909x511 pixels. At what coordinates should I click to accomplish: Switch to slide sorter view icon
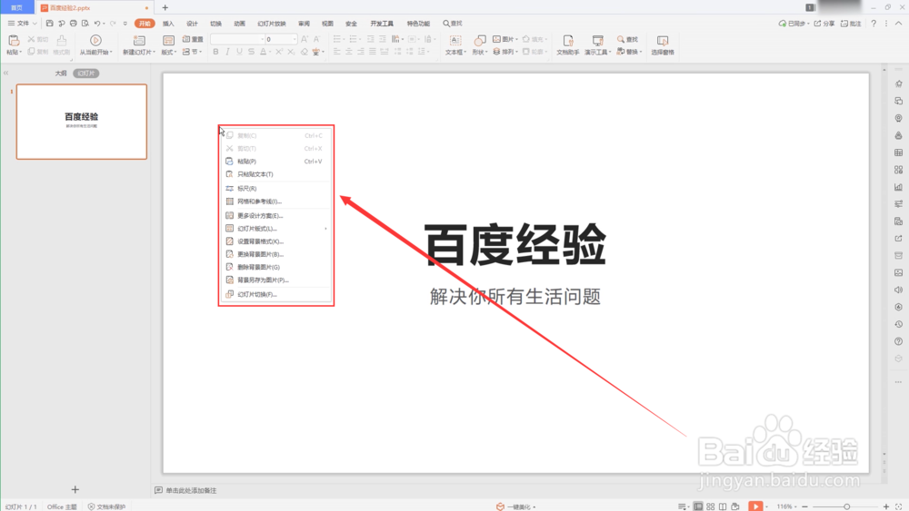click(710, 506)
